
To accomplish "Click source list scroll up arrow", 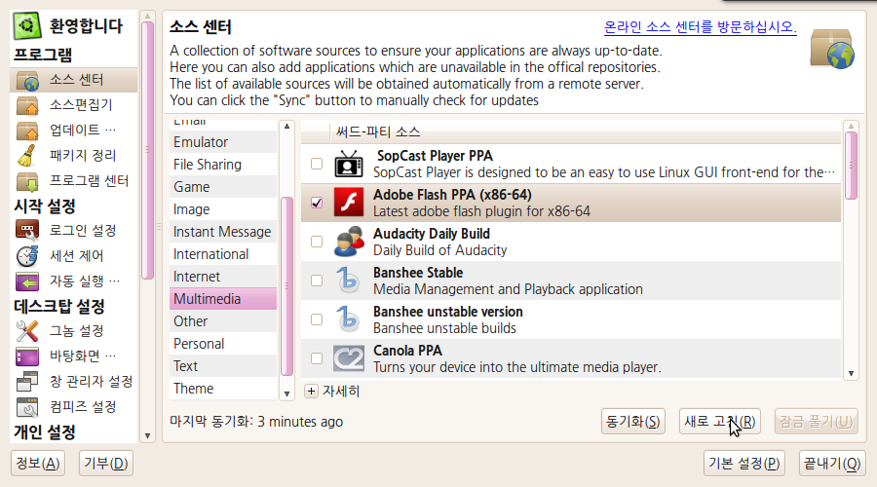I will pos(851,127).
